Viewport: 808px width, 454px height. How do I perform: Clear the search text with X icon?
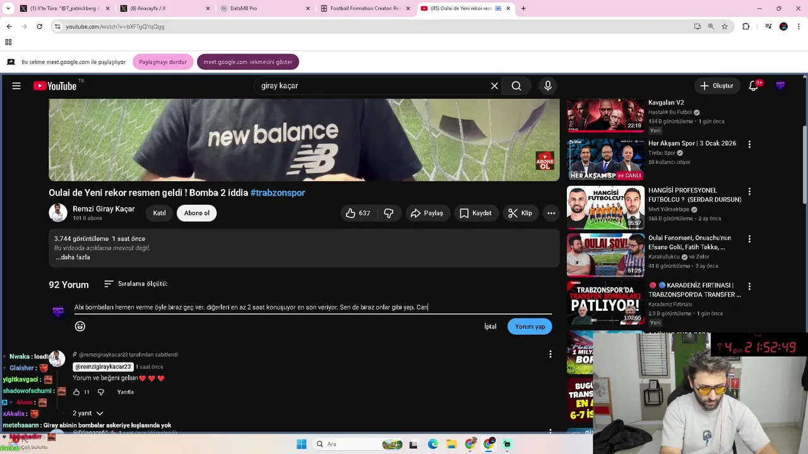(x=494, y=86)
